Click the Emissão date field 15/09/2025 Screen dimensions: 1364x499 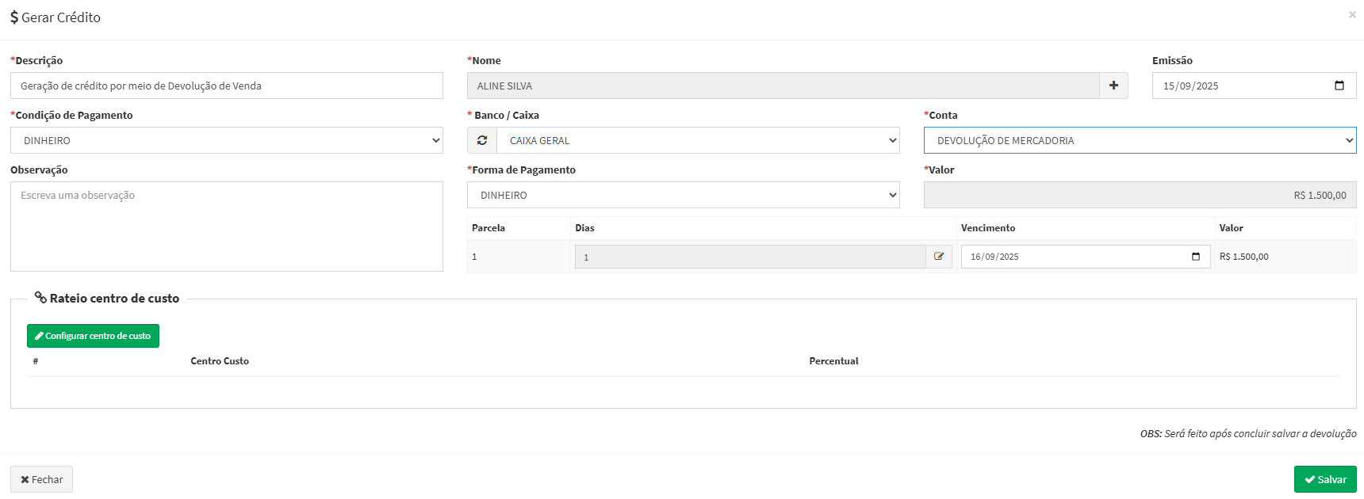[1237, 86]
